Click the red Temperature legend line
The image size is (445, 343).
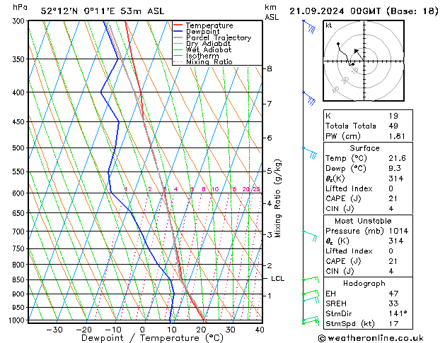tap(178, 25)
